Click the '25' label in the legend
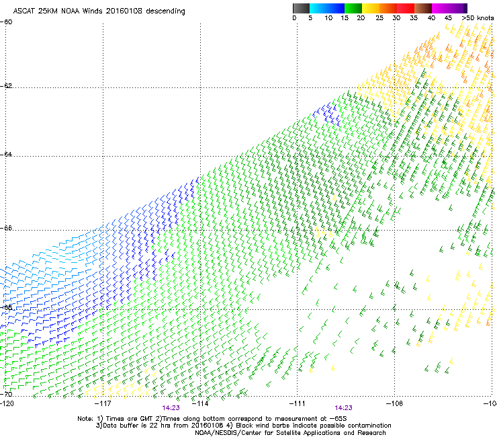Viewport: 497px width, 437px height. (379, 18)
